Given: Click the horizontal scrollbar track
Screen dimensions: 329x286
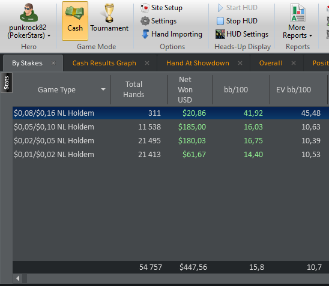Looking at the screenshot, I should (x=178, y=278).
